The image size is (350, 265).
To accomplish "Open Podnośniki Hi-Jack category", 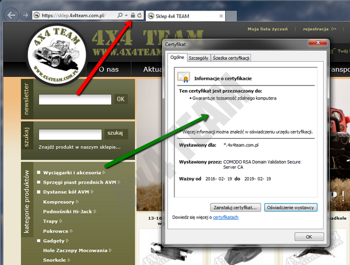I will (68, 211).
